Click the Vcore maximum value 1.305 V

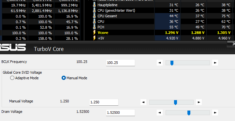[224, 33]
